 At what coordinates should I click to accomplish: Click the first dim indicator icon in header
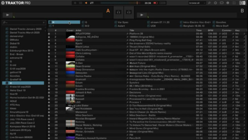click(75, 3)
